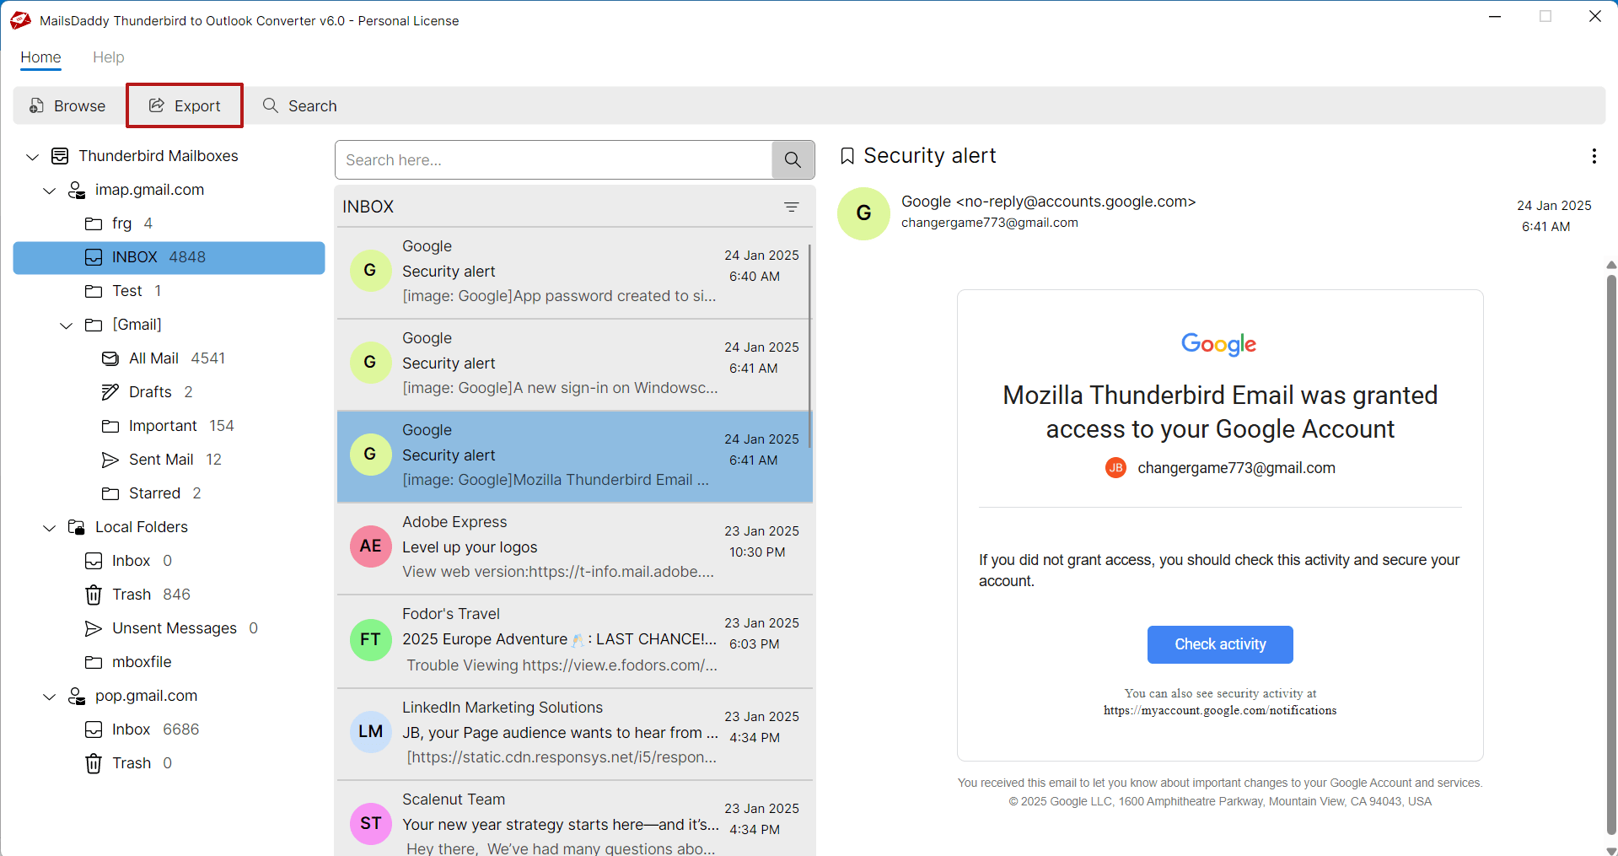Open the INBOX filter options icon

791,207
